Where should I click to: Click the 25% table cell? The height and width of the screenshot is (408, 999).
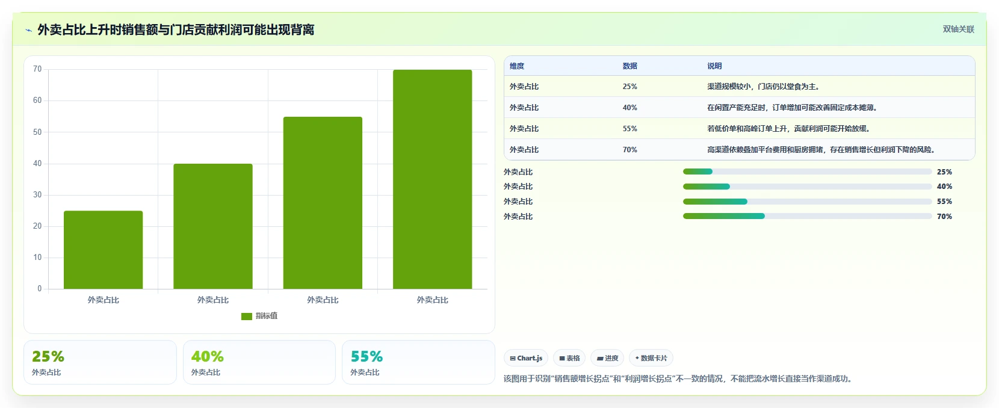click(630, 87)
